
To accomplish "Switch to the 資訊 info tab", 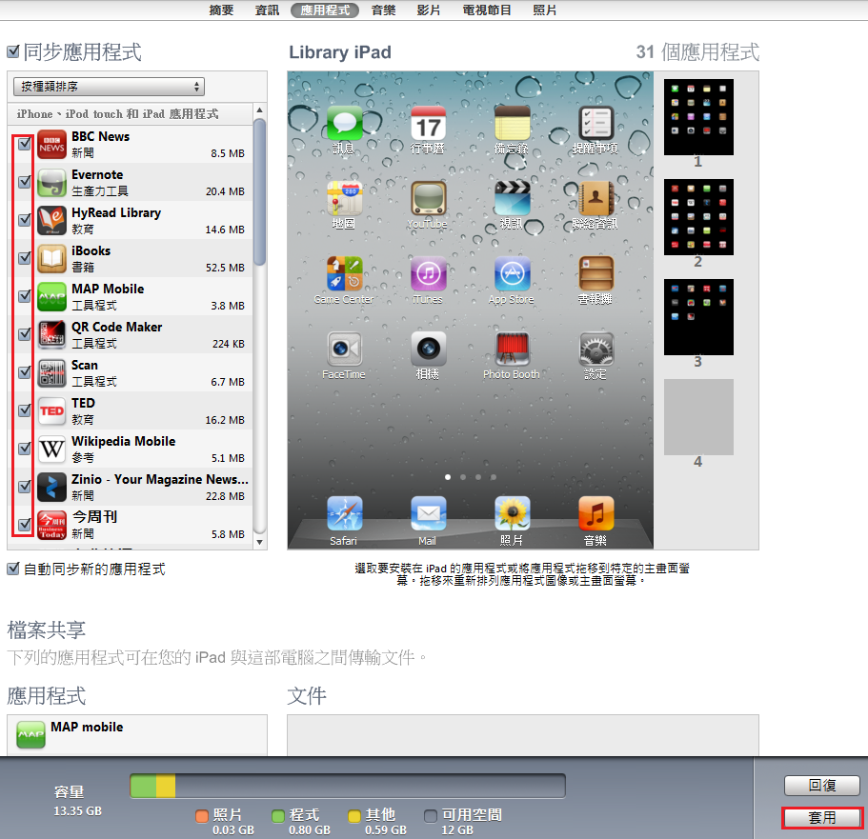I will click(268, 10).
